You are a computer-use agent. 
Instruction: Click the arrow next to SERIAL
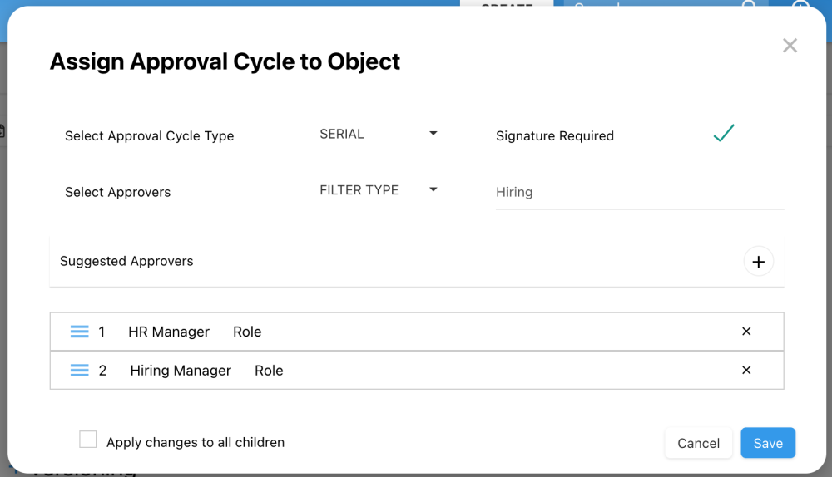(433, 134)
